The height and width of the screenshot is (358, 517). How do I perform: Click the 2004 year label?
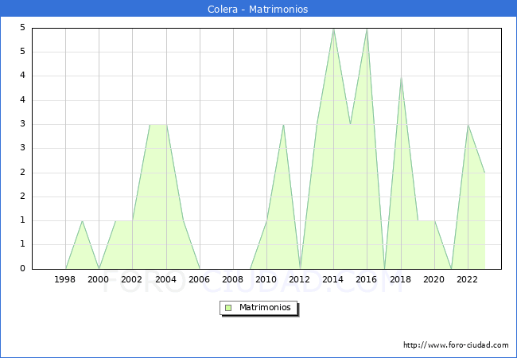[x=165, y=279]
